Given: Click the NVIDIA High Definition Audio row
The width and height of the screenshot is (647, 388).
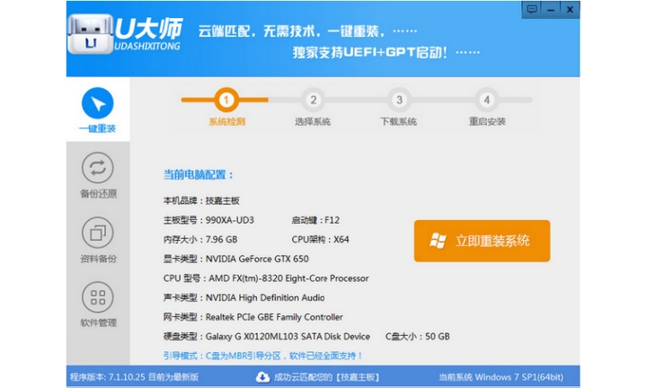Looking at the screenshot, I should point(244,297).
